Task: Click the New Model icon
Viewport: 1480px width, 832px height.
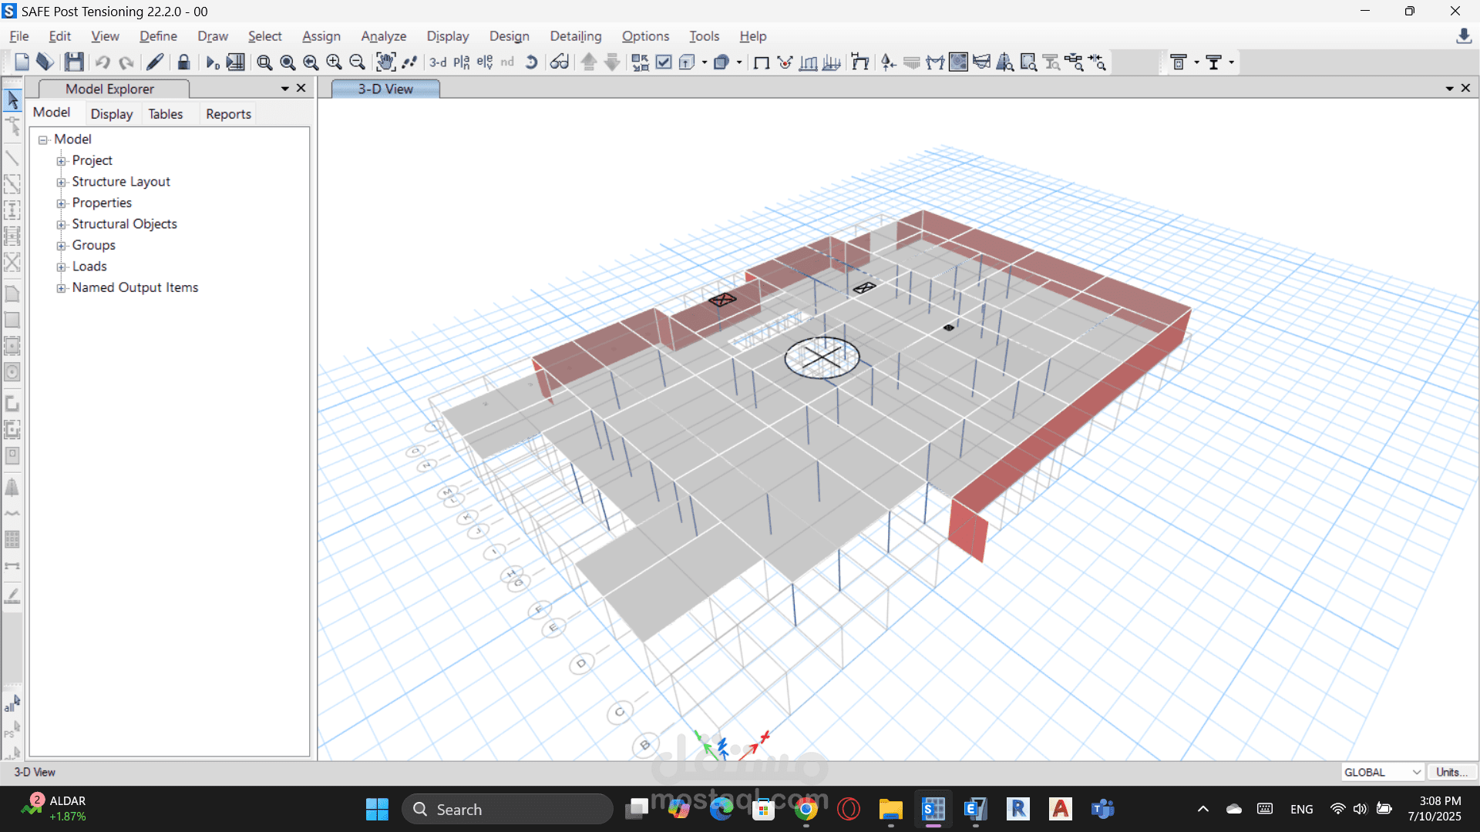Action: (x=22, y=62)
